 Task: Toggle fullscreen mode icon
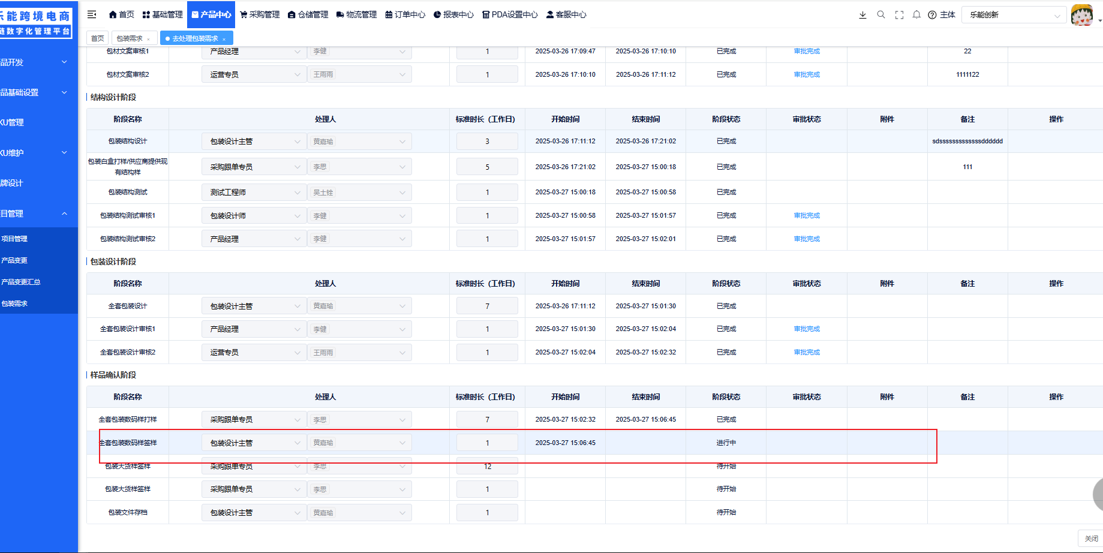(x=899, y=15)
